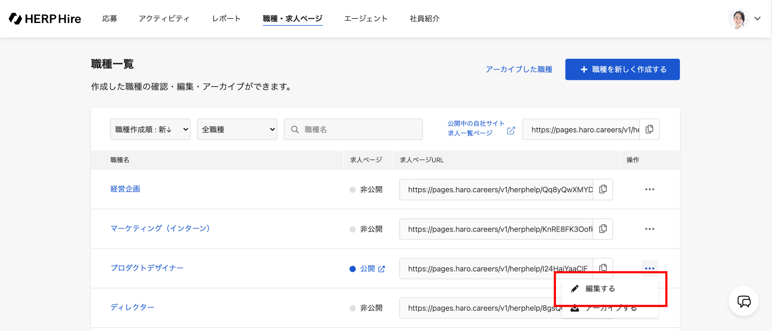Viewport: 772px width, 331px height.
Task: Open the chat support widget
Action: tap(744, 301)
